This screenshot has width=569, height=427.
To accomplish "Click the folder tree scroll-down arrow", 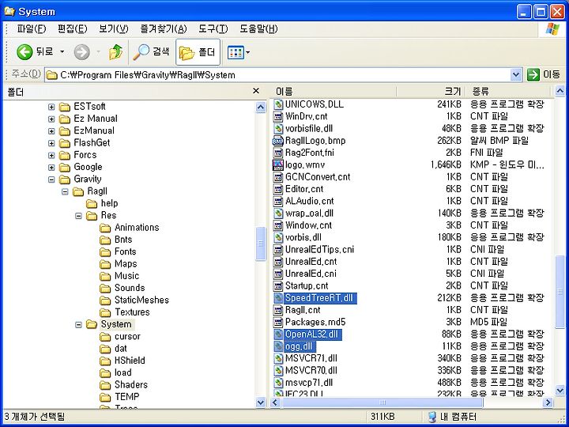I will click(x=261, y=402).
